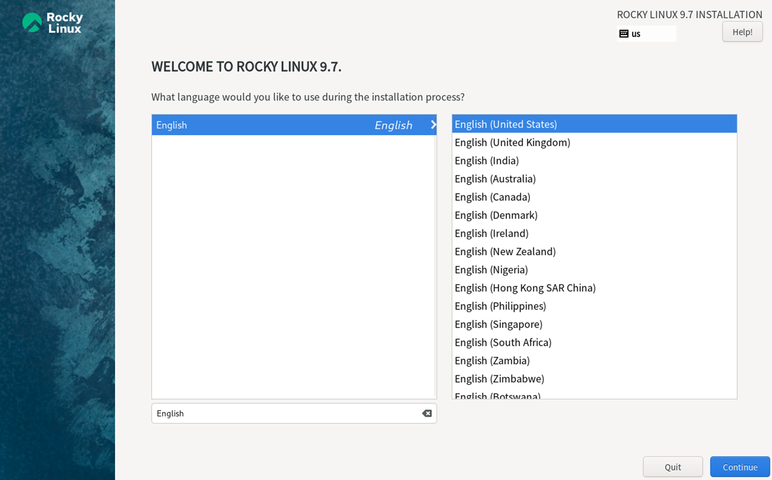Select English (Ireland) locale
772x480 pixels.
click(594, 233)
